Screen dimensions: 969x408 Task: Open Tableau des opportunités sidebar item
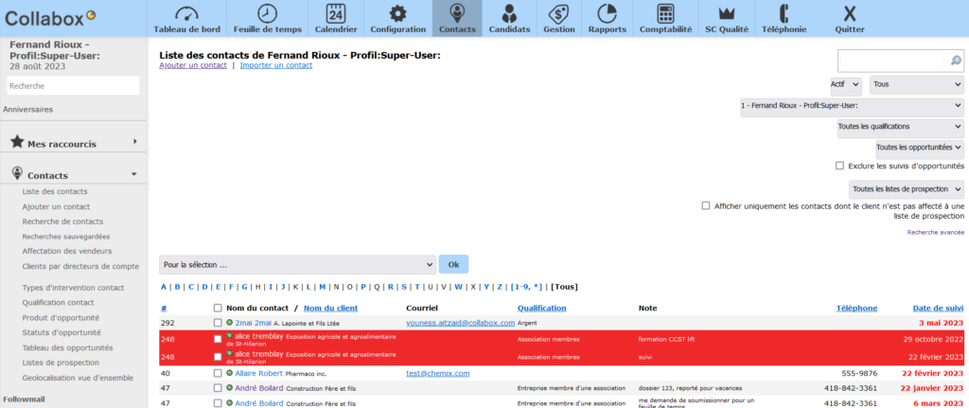(x=67, y=347)
